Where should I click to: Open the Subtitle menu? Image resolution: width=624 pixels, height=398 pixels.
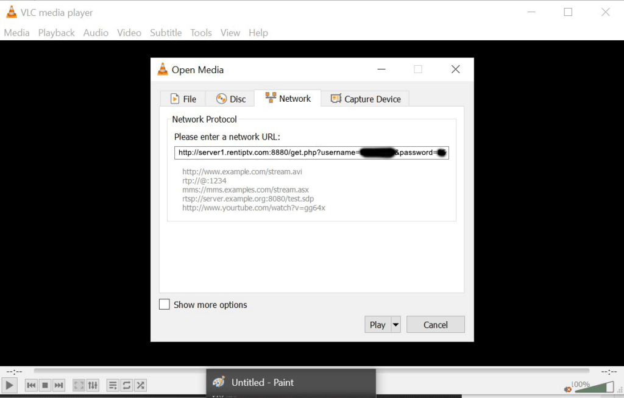(166, 33)
